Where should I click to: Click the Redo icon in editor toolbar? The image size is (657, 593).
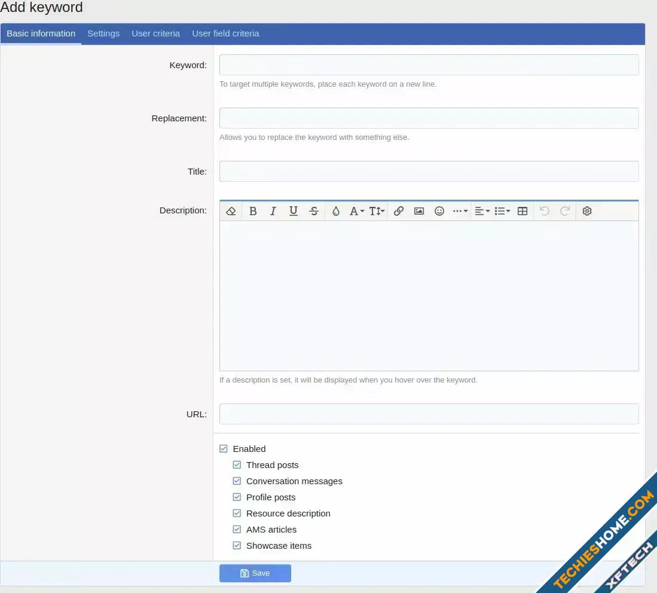[565, 211]
